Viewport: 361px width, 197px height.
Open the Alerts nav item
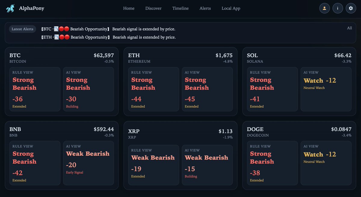[x=205, y=8]
